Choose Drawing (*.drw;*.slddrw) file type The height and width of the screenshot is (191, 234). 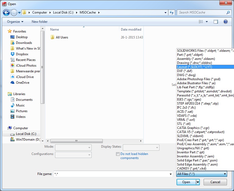click(x=205, y=63)
